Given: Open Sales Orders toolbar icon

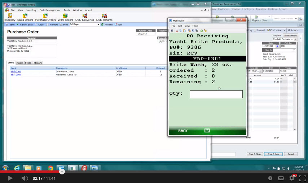Looking at the screenshot, I should 25,17.
